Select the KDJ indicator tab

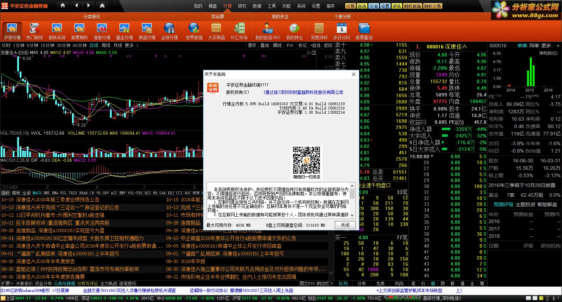(171, 193)
